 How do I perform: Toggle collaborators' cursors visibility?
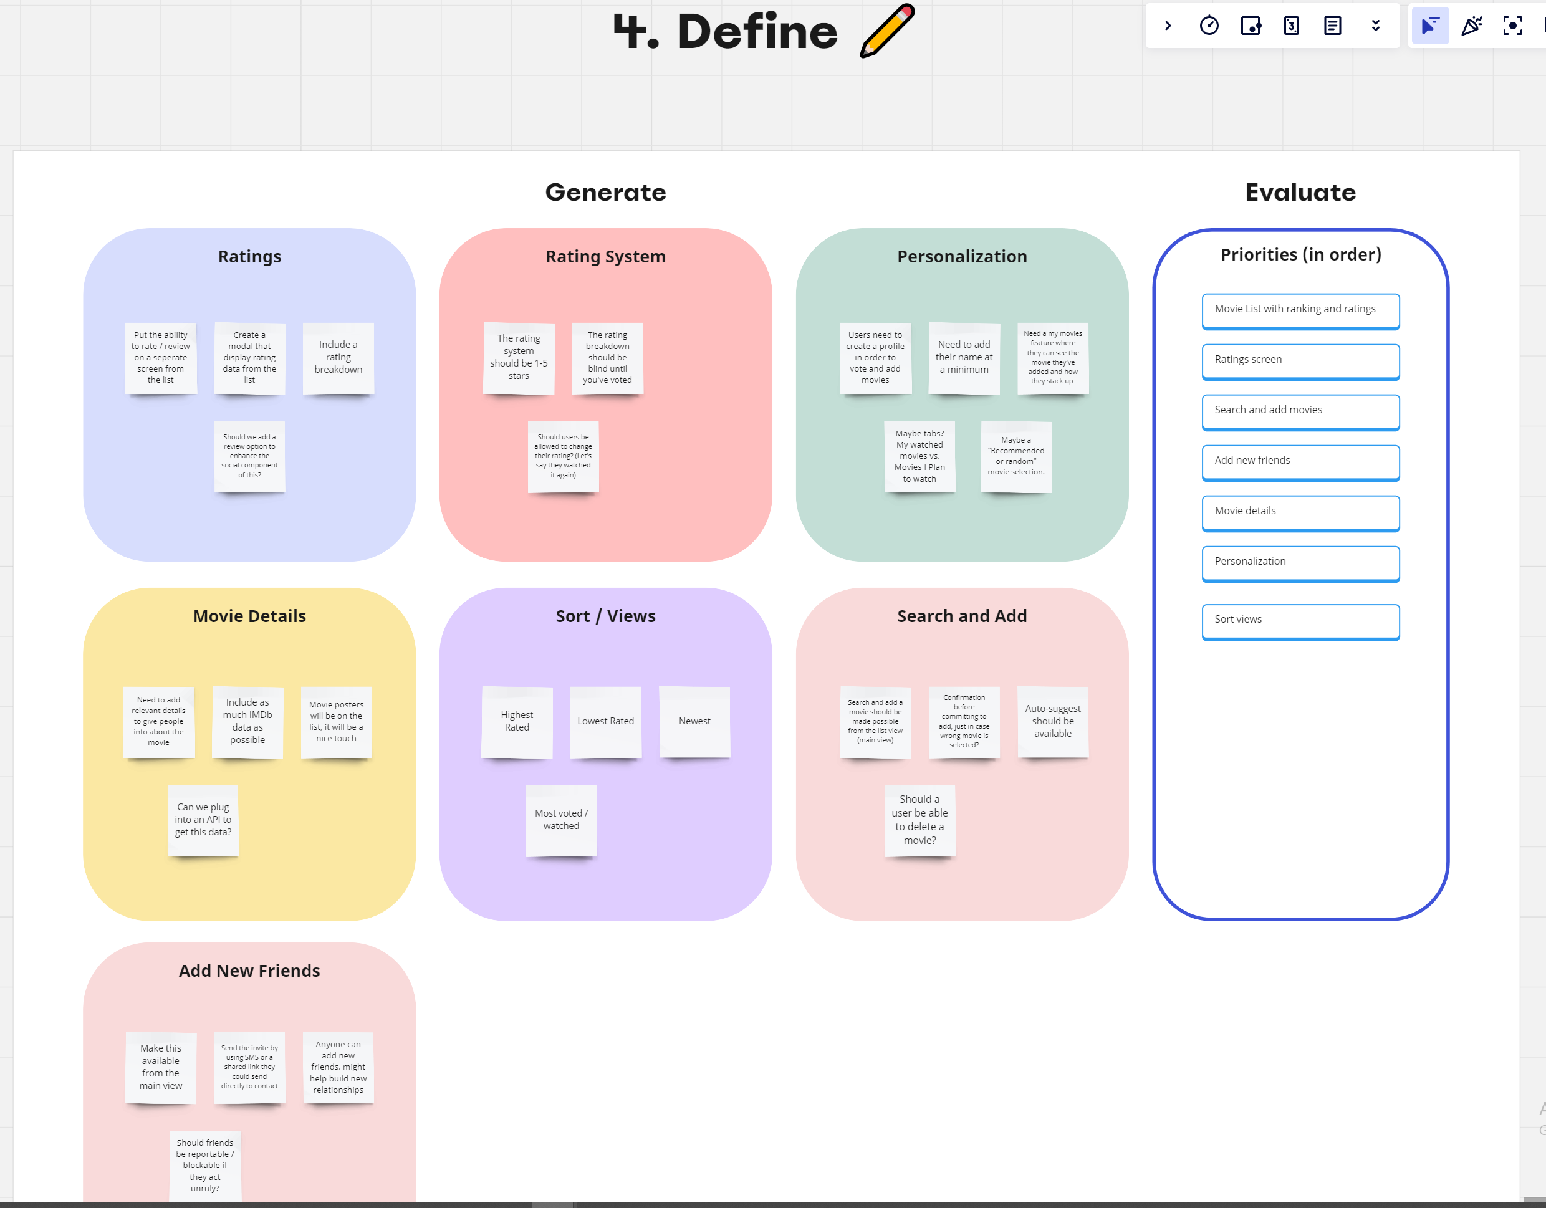(1430, 26)
